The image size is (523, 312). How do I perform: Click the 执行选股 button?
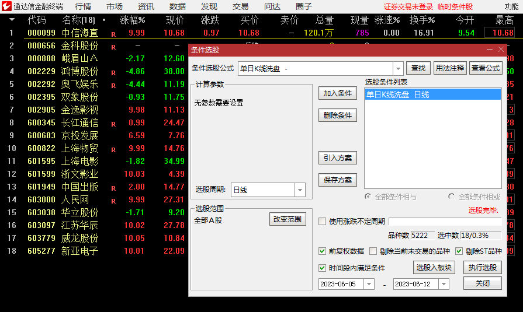(x=483, y=267)
